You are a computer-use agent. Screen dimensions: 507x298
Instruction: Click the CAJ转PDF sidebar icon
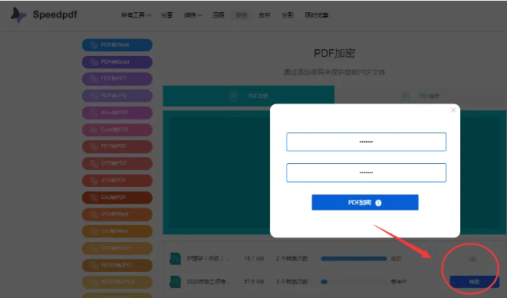tap(94, 198)
